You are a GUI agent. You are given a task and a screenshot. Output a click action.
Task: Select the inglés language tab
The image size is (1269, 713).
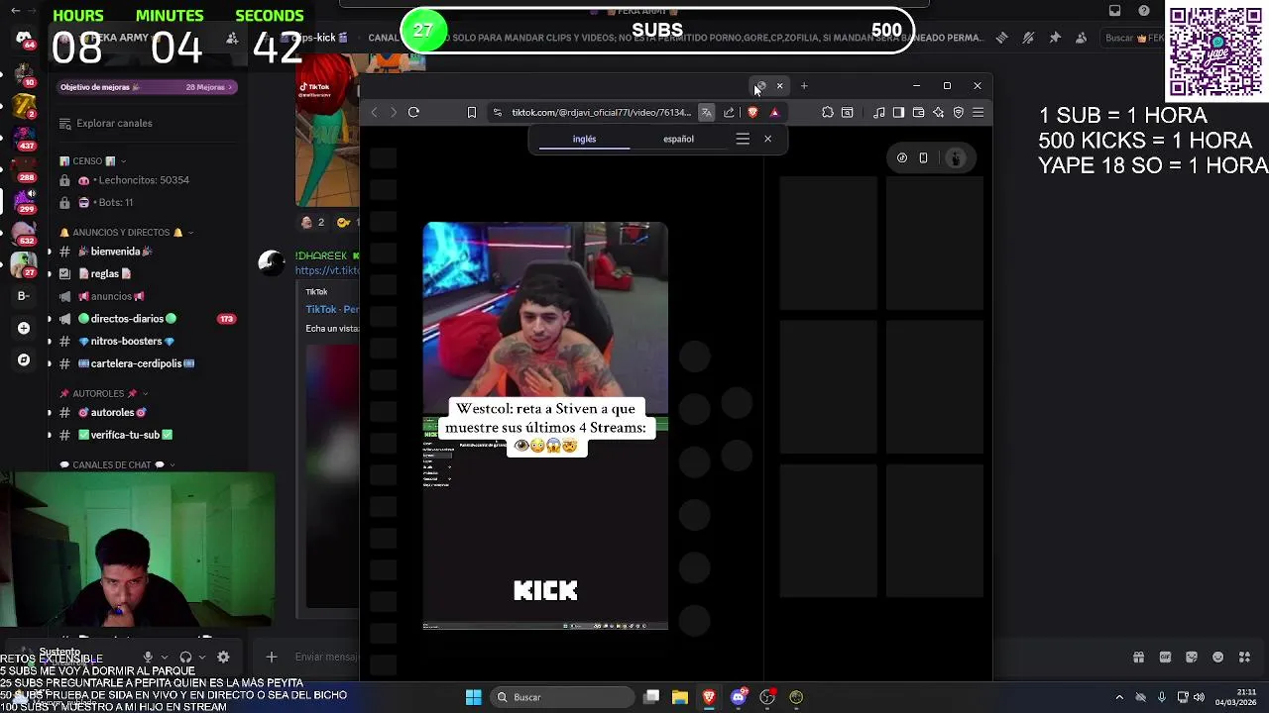[584, 140]
